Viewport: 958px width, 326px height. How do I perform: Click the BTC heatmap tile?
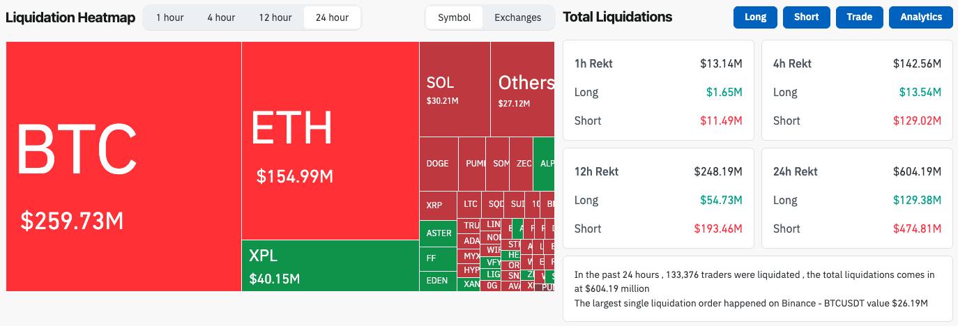click(123, 166)
